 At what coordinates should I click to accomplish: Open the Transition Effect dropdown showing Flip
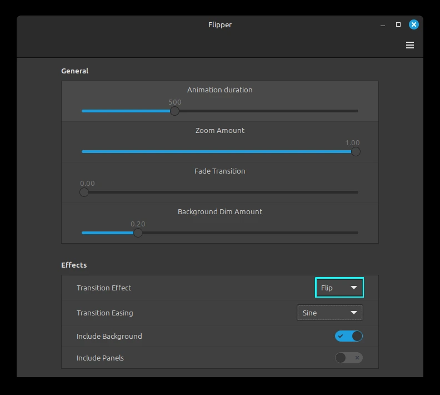pyautogui.click(x=339, y=288)
